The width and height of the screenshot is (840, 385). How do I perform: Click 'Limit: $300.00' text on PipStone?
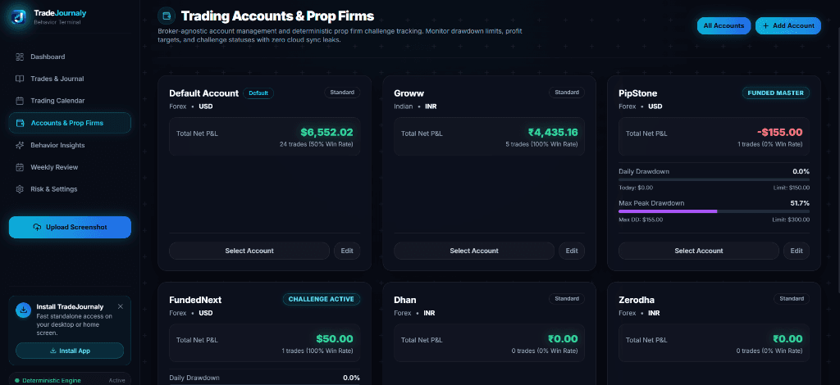point(791,220)
